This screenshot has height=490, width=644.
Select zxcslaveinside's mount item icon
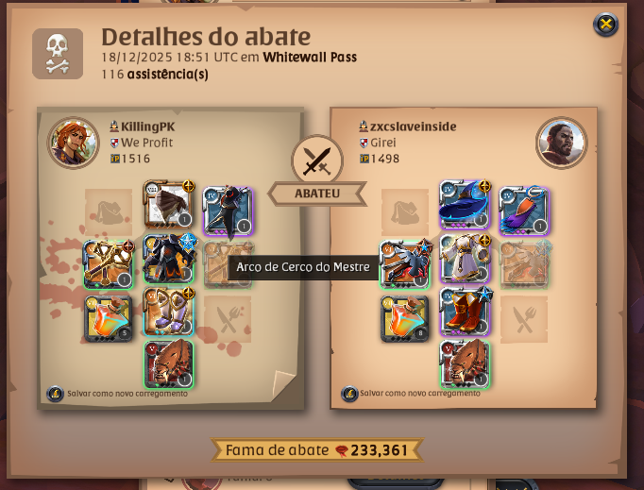tap(465, 363)
